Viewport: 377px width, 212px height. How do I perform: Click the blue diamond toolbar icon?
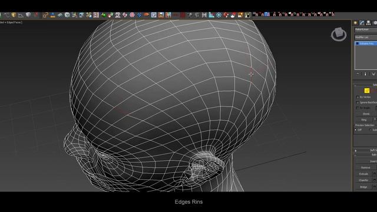(x=139, y=15)
